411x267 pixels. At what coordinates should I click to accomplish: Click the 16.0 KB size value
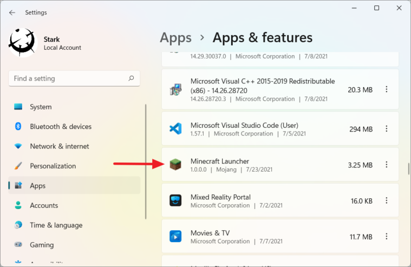pyautogui.click(x=362, y=201)
